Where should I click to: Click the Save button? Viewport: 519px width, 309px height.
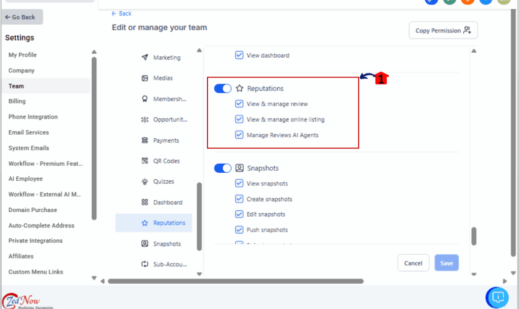click(x=447, y=263)
